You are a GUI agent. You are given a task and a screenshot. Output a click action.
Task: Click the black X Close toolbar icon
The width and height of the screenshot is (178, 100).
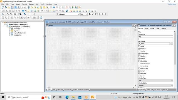42,11
